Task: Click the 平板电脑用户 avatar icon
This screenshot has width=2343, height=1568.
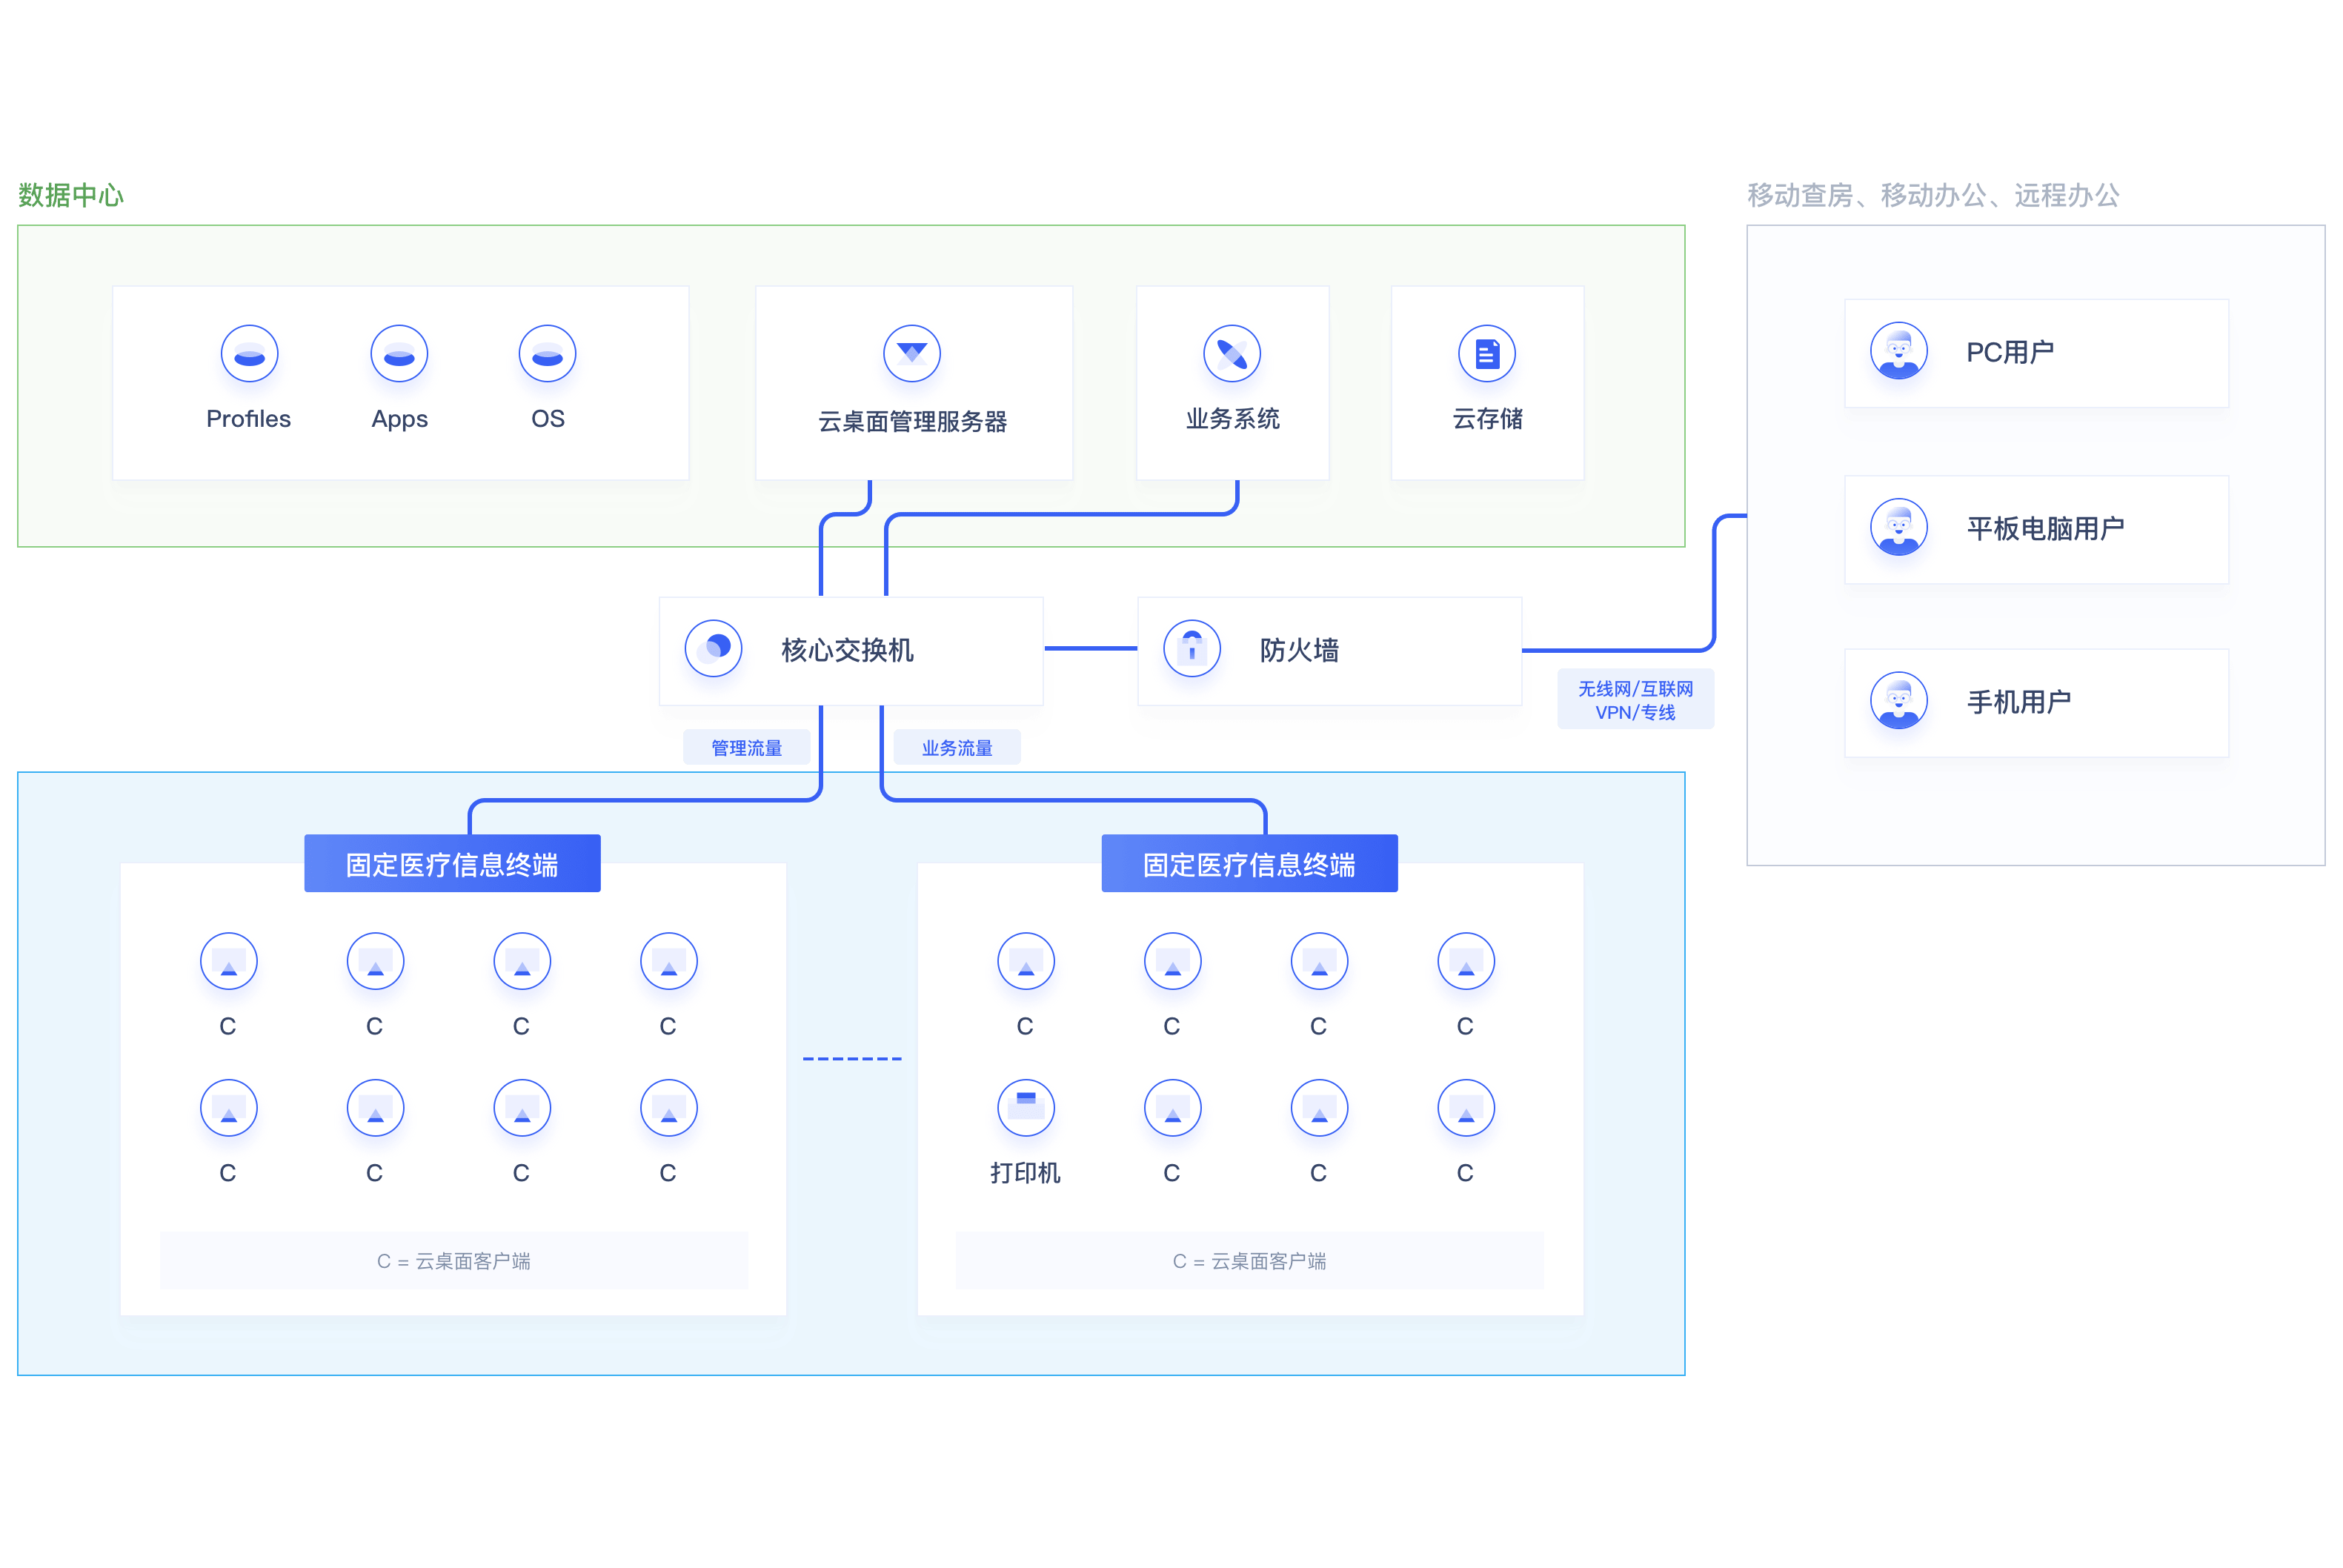Action: click(1899, 527)
